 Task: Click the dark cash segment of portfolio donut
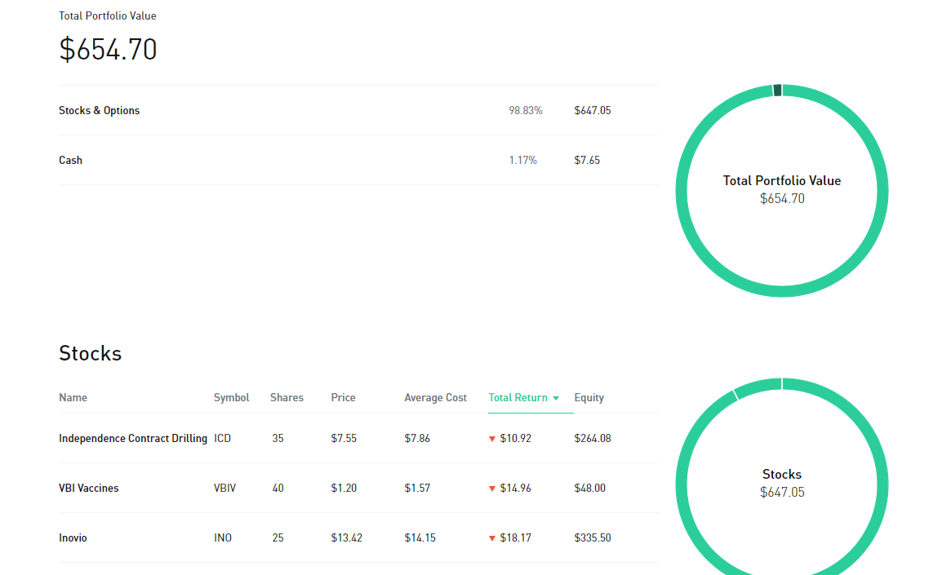pyautogui.click(x=777, y=90)
